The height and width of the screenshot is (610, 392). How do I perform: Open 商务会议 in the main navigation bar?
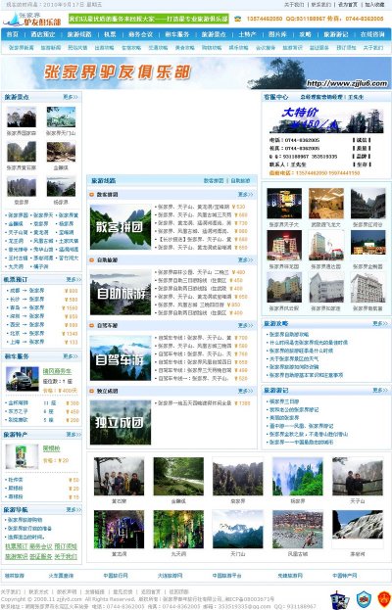tap(140, 34)
